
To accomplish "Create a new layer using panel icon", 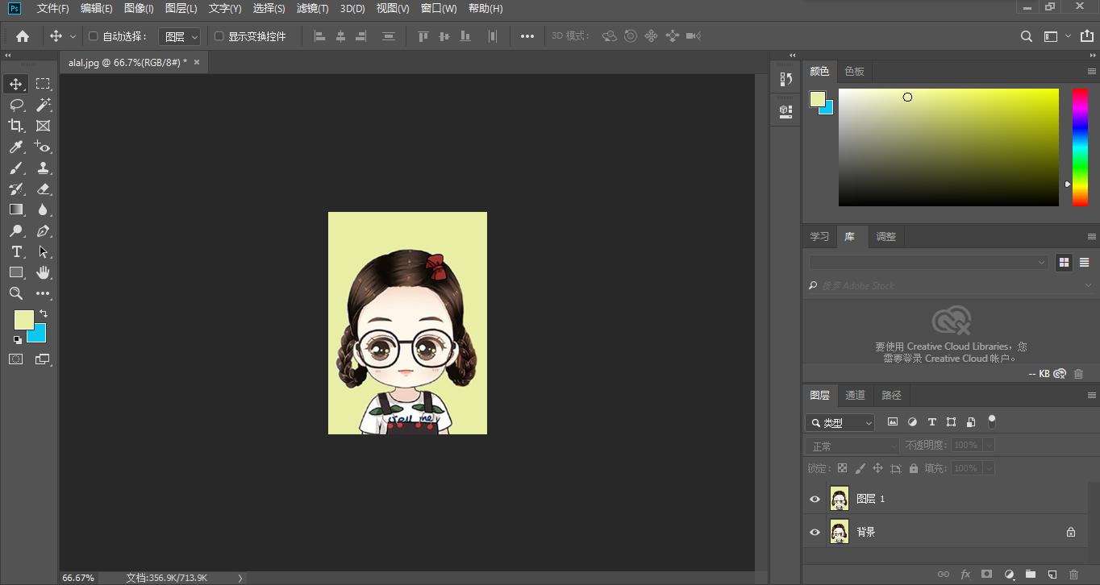I will [x=1052, y=575].
